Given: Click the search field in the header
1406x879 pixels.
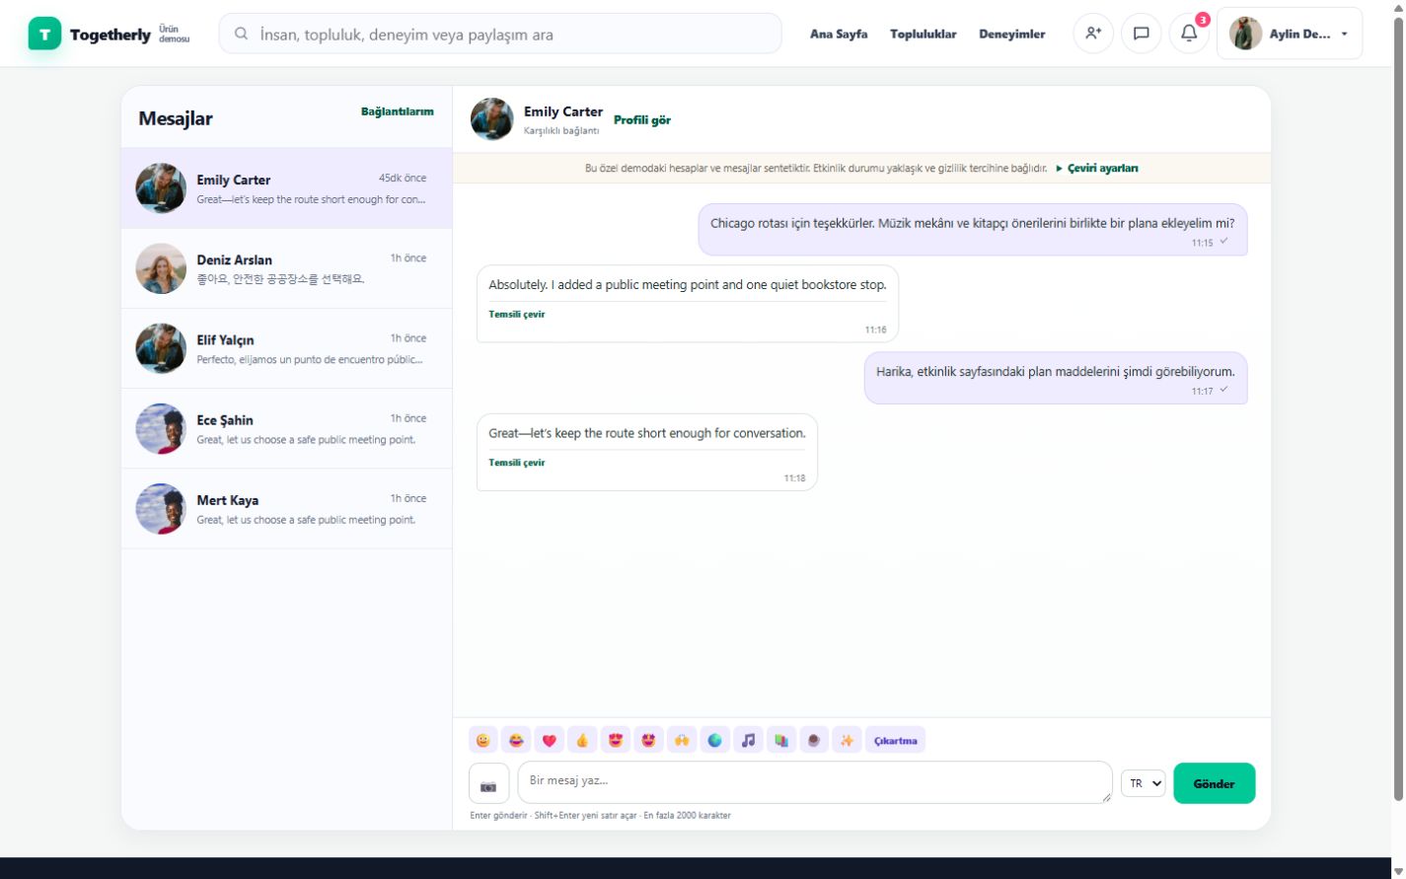Looking at the screenshot, I should pos(500,34).
